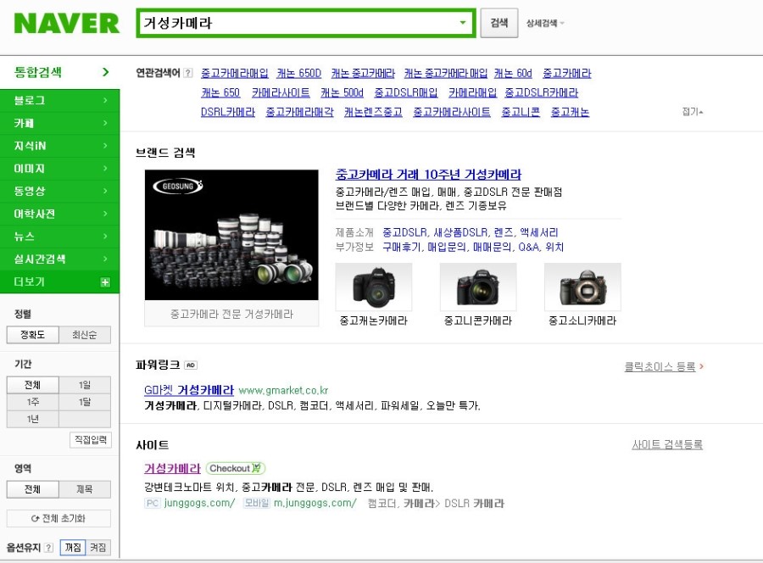Click the help icon beside 옵션유지

(x=48, y=548)
